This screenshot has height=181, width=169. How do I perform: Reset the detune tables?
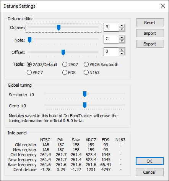(x=150, y=23)
